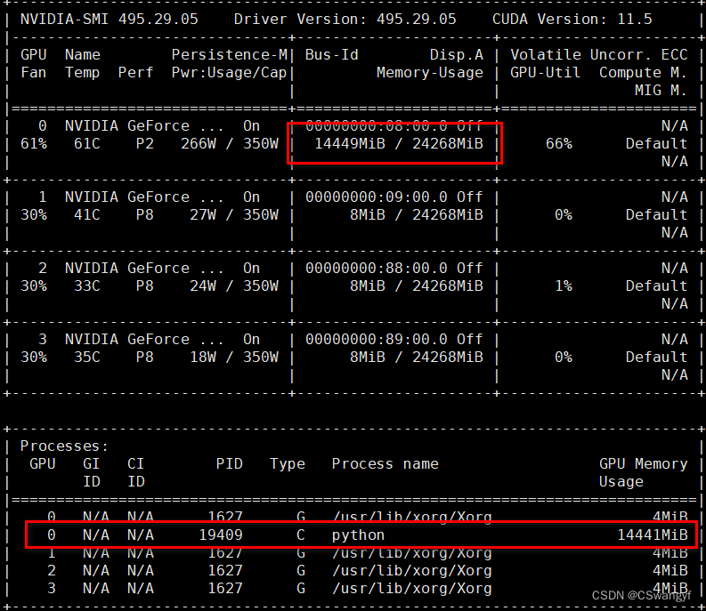Click the CUDA Version: 11.5 text

572,19
